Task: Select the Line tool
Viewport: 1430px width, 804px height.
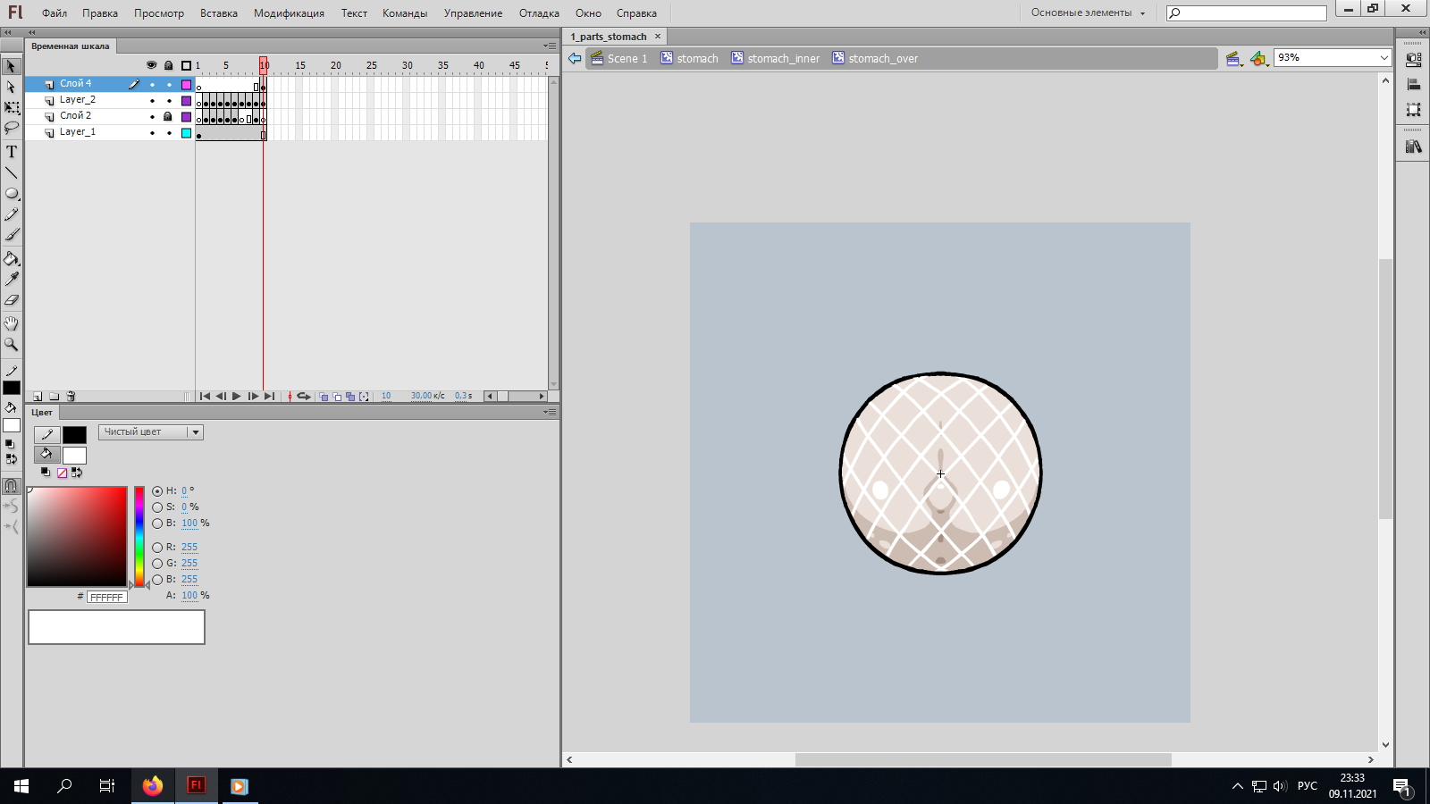Action: click(12, 172)
